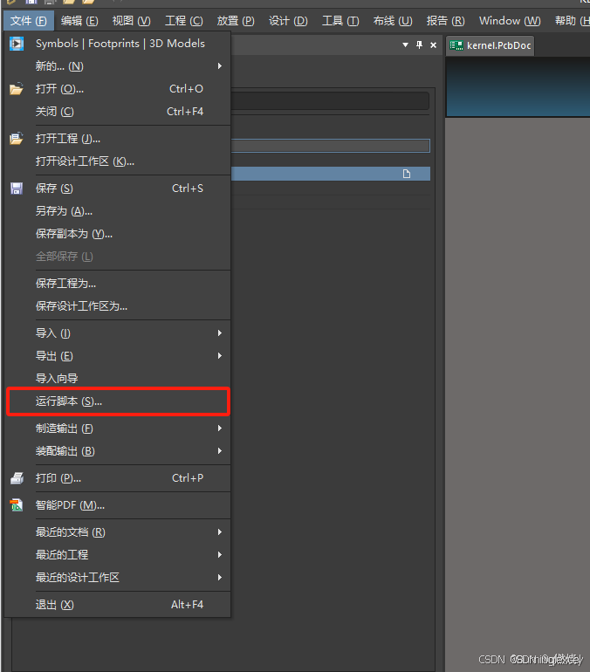The image size is (590, 672).
Task: Toggle the panel pin icon
Action: pos(420,45)
